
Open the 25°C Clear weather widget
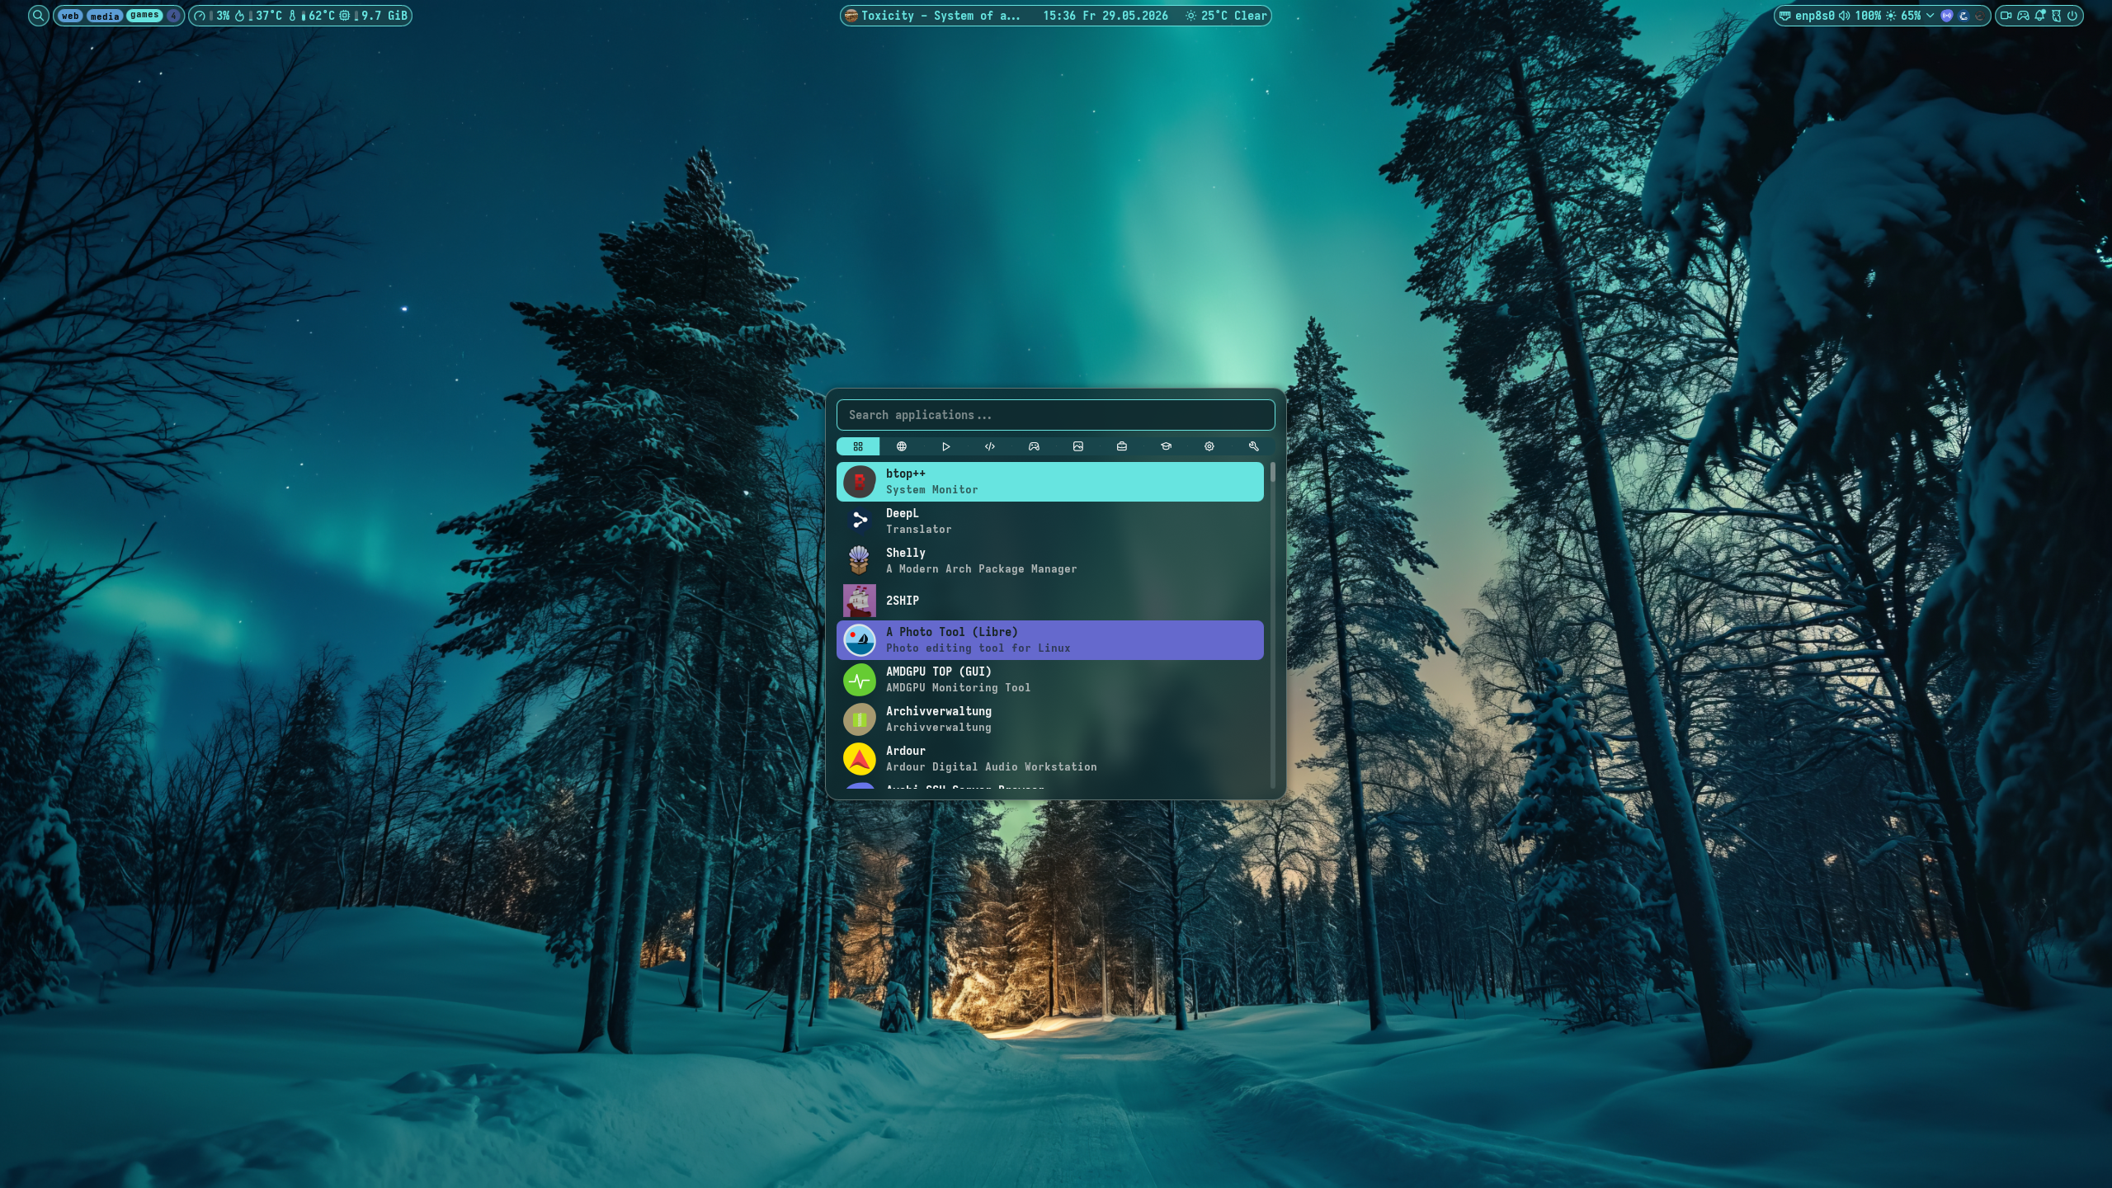tap(1227, 16)
